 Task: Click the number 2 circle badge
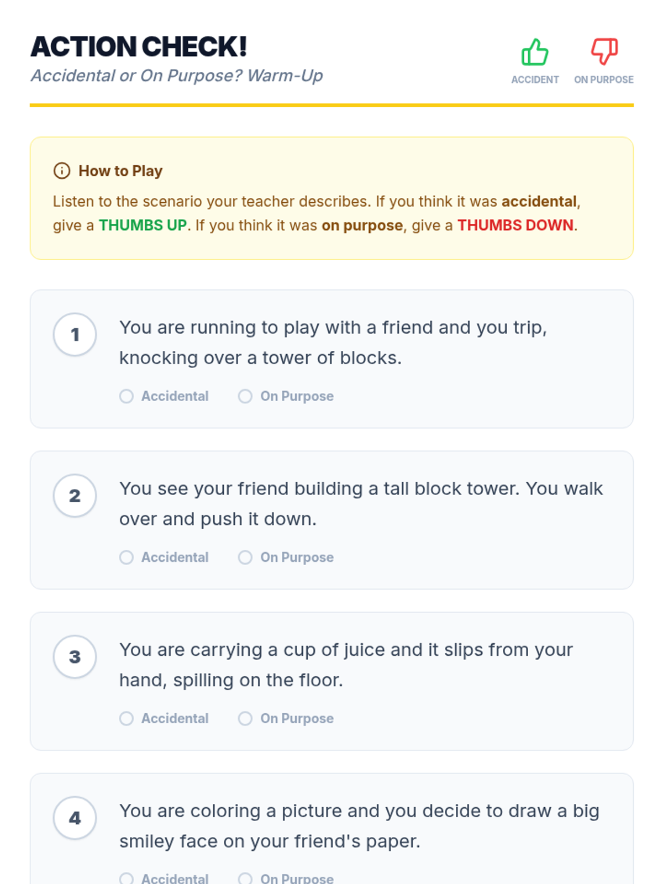[75, 496]
